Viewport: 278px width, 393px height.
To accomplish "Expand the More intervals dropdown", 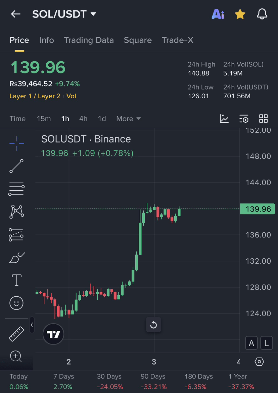I will (x=128, y=119).
